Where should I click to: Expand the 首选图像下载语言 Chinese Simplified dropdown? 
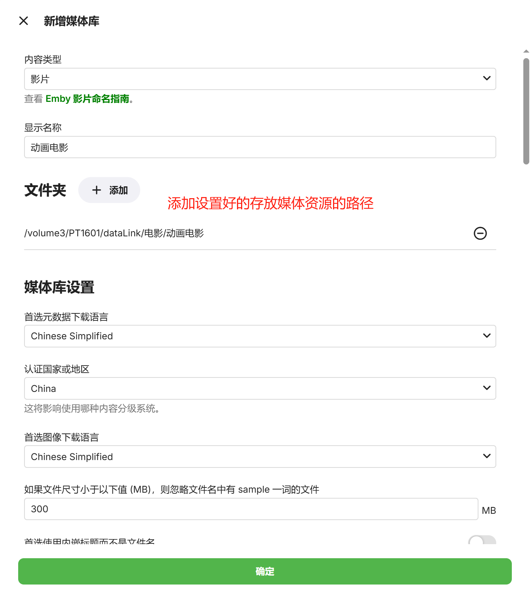pyautogui.click(x=252, y=456)
